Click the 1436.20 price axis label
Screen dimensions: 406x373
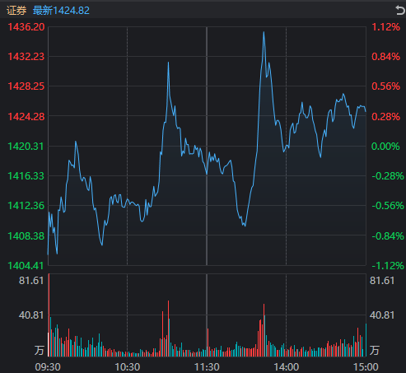point(26,27)
